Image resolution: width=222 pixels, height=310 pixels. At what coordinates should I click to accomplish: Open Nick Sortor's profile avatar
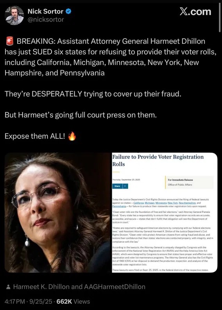coord(14,15)
